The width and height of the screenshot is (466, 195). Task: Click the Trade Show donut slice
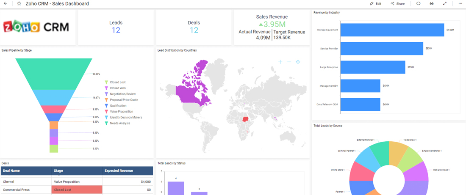[398, 153]
